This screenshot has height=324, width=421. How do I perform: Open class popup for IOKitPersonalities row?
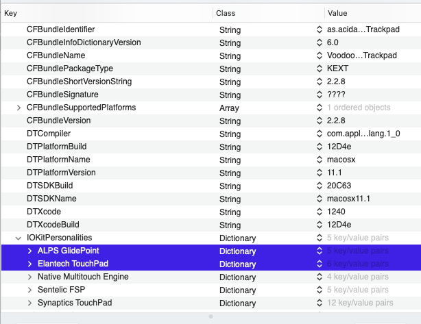(319, 238)
